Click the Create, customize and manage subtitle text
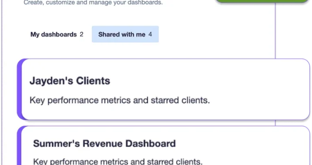The height and width of the screenshot is (165, 312). 93,3
